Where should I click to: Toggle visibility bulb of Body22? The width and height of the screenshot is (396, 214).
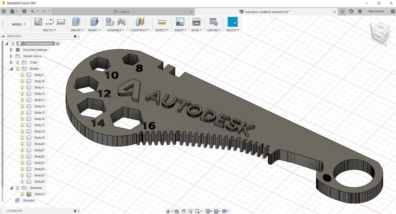click(22, 156)
